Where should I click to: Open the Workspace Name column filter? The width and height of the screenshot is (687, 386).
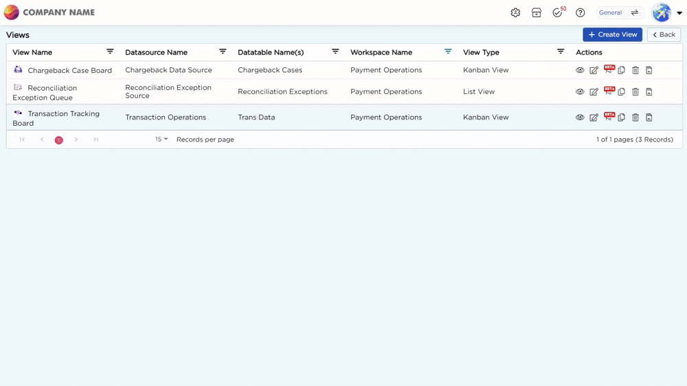[448, 52]
